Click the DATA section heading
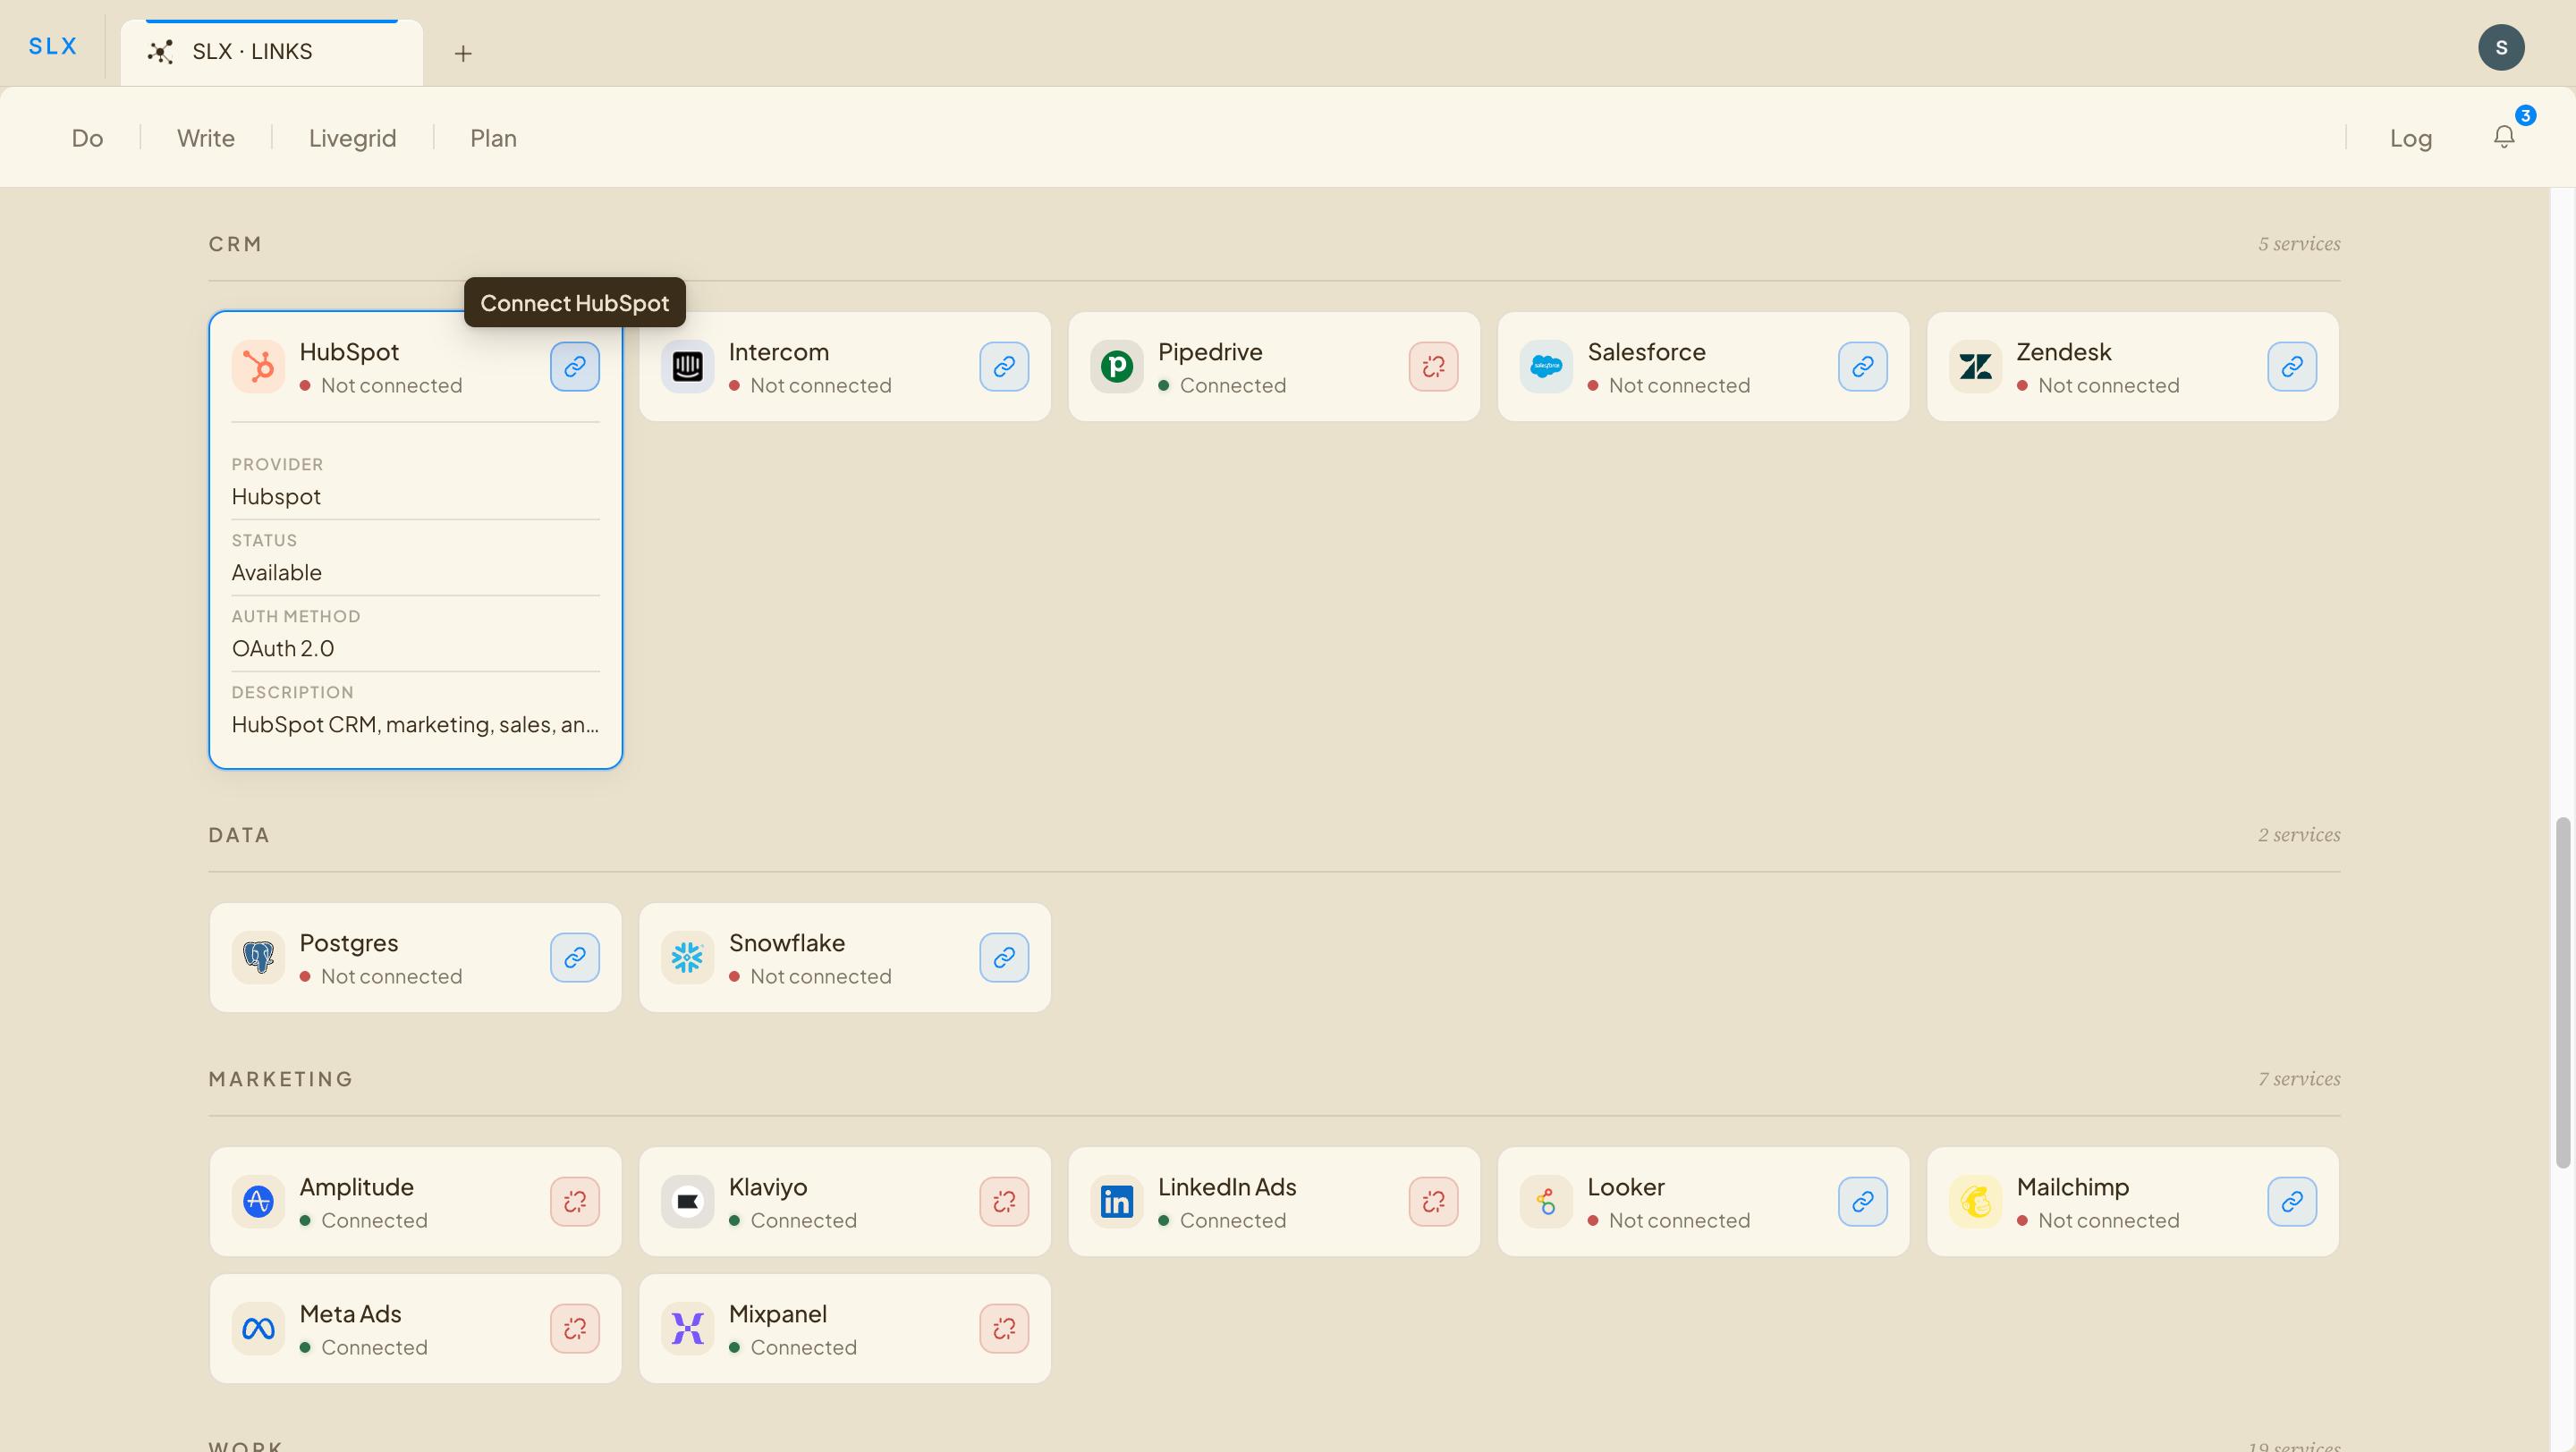The image size is (2576, 1452). [239, 834]
